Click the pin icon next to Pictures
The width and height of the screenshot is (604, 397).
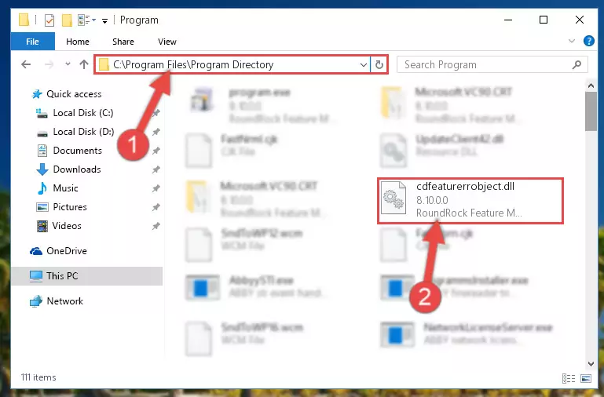tap(156, 207)
